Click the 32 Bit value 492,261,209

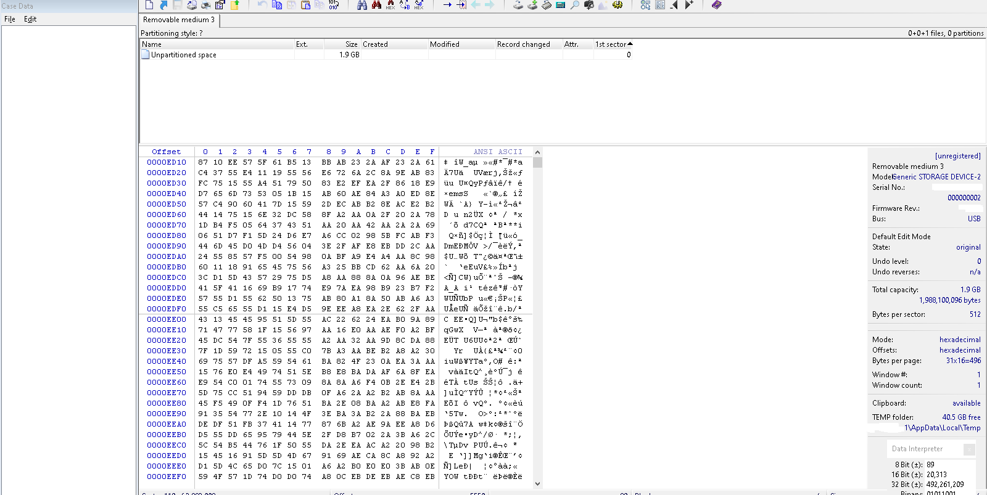coord(945,485)
